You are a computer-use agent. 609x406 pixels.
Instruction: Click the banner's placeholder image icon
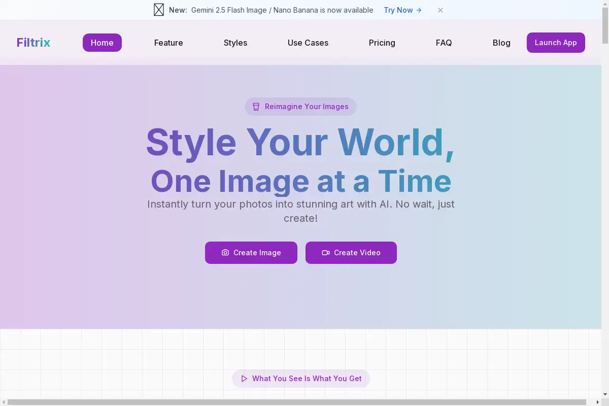159,10
